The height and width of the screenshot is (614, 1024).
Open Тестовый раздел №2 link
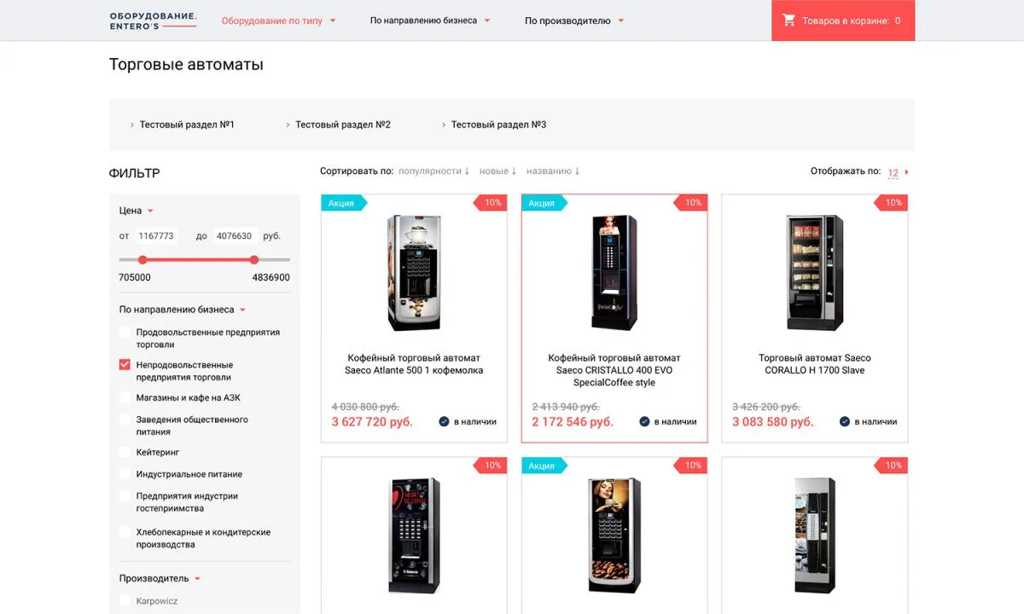pyautogui.click(x=338, y=125)
